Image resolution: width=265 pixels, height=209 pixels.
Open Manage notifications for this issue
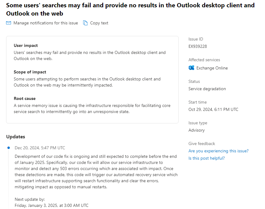45,23
